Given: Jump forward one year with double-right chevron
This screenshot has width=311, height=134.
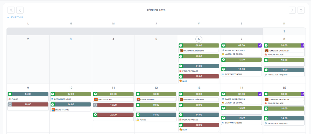Looking at the screenshot, I should pos(301,10).
